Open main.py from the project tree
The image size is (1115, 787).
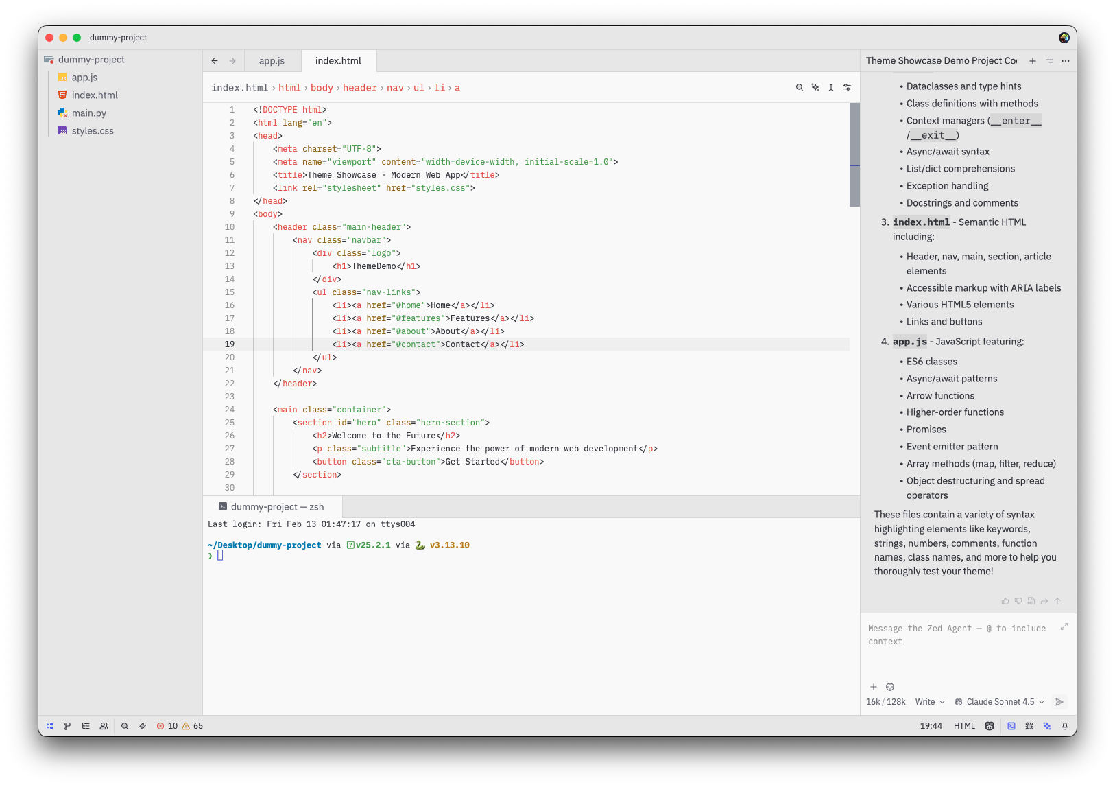[x=89, y=113]
